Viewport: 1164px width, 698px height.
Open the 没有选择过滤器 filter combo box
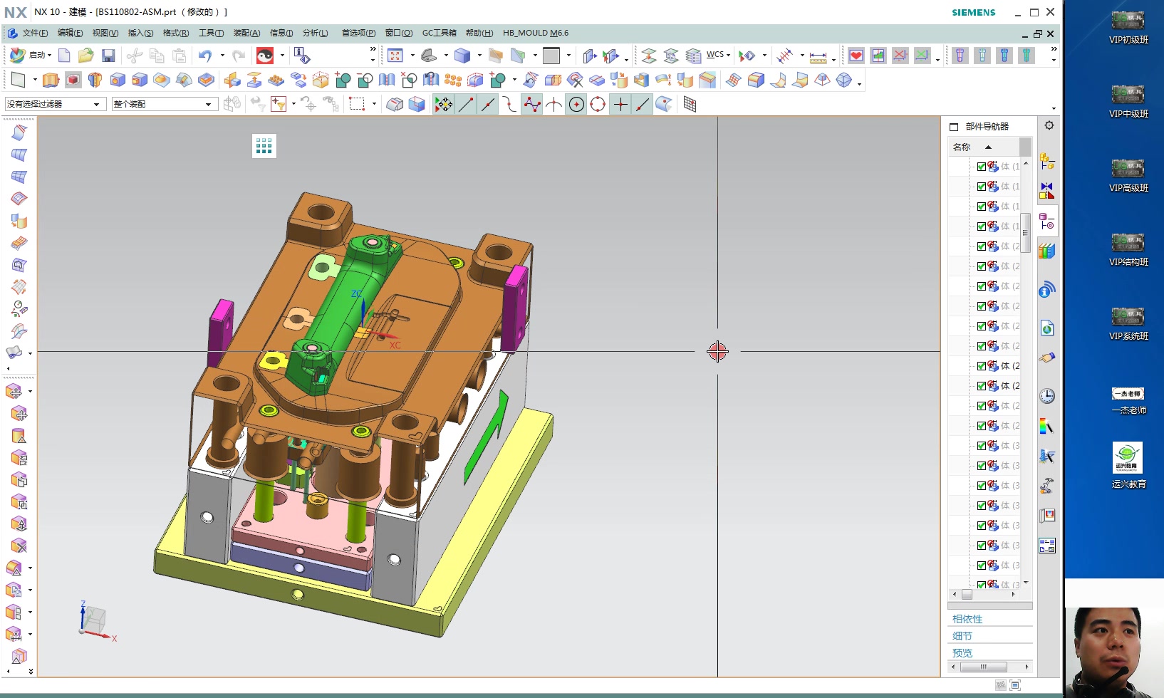pyautogui.click(x=55, y=104)
